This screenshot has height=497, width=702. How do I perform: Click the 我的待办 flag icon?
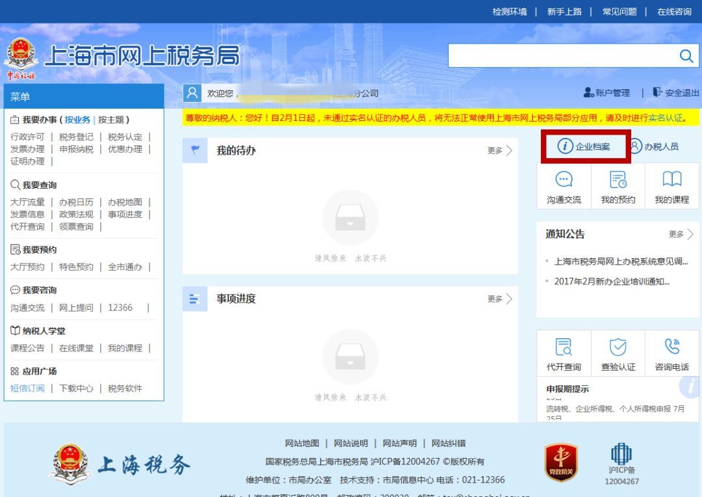[195, 150]
